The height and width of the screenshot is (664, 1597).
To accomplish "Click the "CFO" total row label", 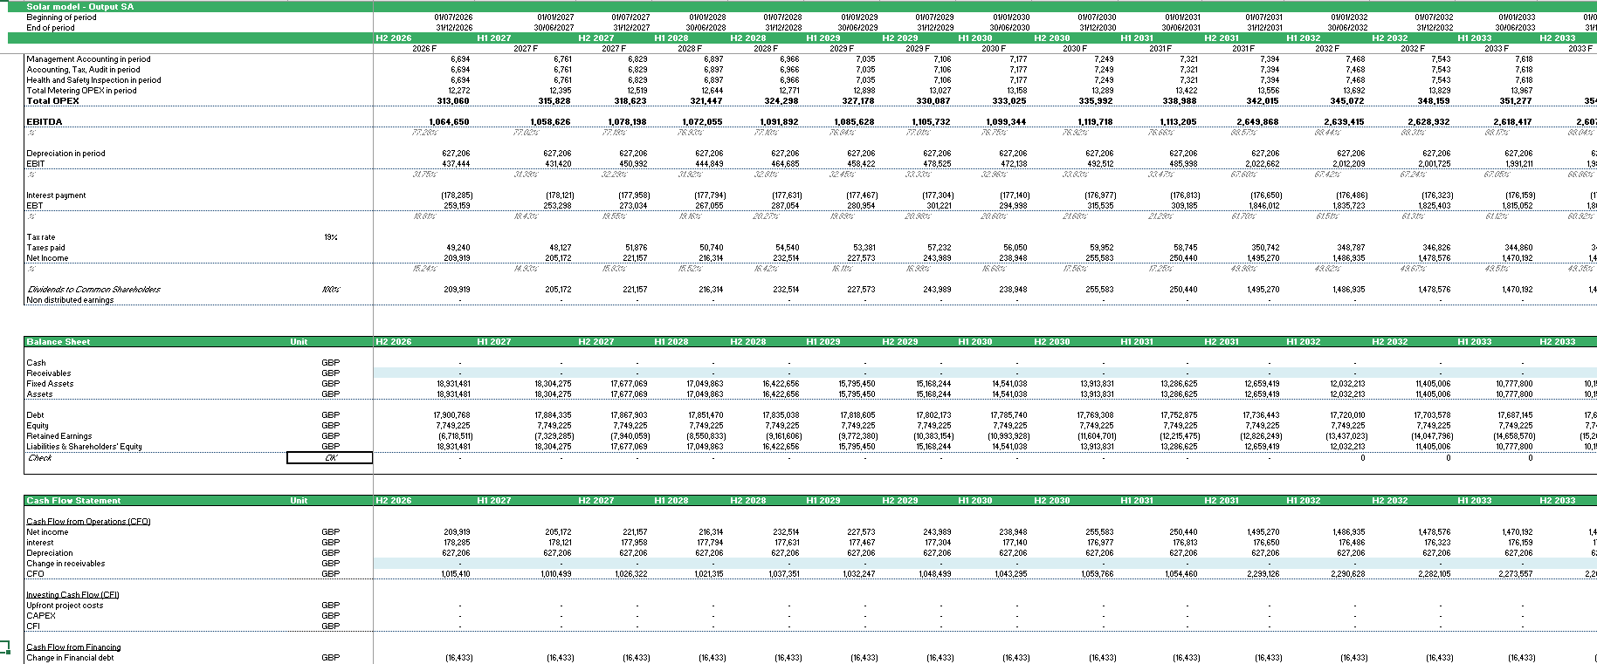I will [35, 574].
